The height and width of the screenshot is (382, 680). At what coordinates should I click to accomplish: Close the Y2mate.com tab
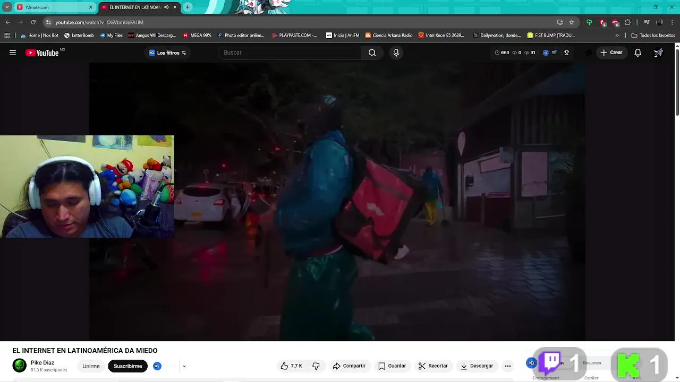coord(90,7)
